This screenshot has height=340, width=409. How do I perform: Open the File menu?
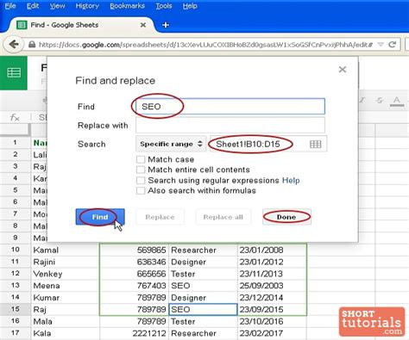point(10,6)
